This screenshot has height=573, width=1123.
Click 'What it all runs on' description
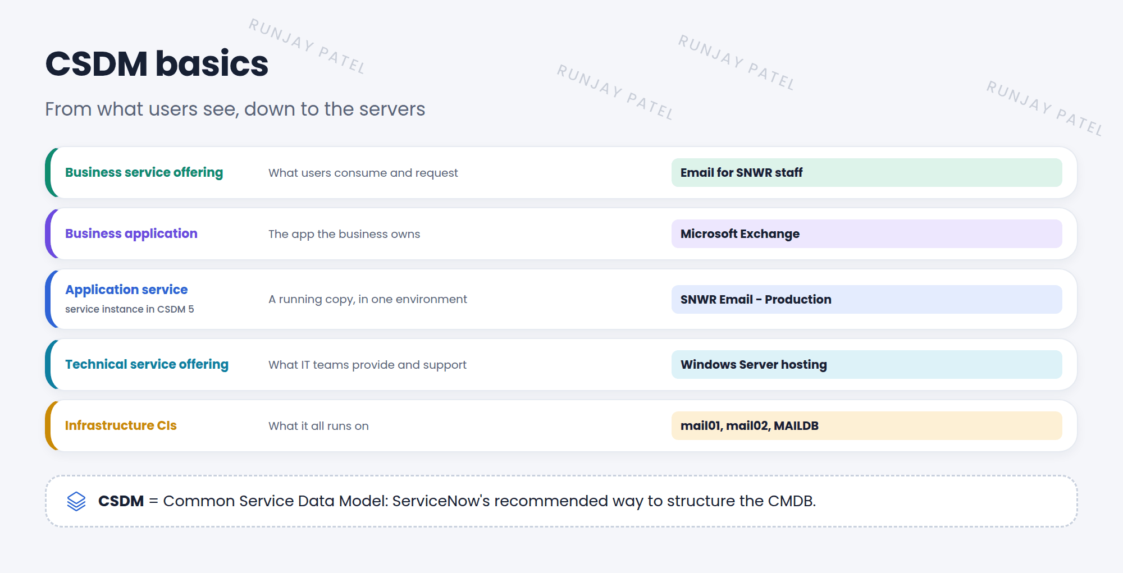pos(318,426)
